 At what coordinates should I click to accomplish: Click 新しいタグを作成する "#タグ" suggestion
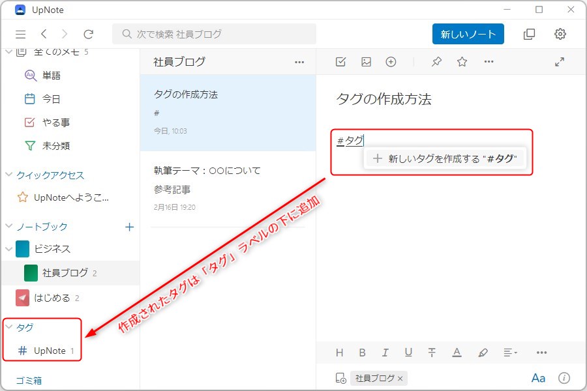click(x=444, y=158)
